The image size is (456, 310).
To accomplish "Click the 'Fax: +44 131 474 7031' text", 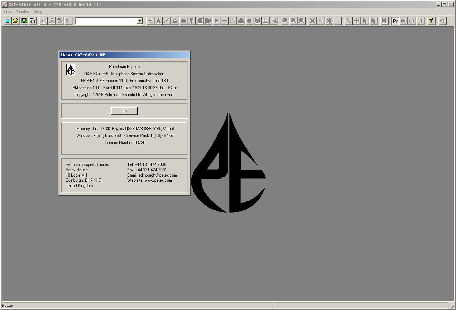I will coord(147,170).
